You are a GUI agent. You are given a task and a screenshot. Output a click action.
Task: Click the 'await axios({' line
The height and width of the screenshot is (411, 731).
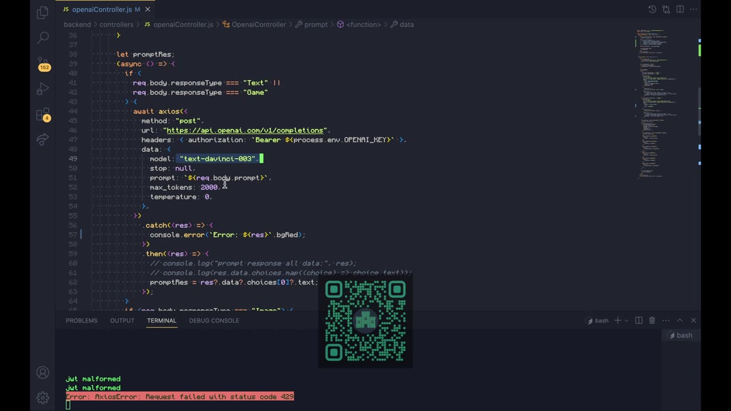point(160,111)
